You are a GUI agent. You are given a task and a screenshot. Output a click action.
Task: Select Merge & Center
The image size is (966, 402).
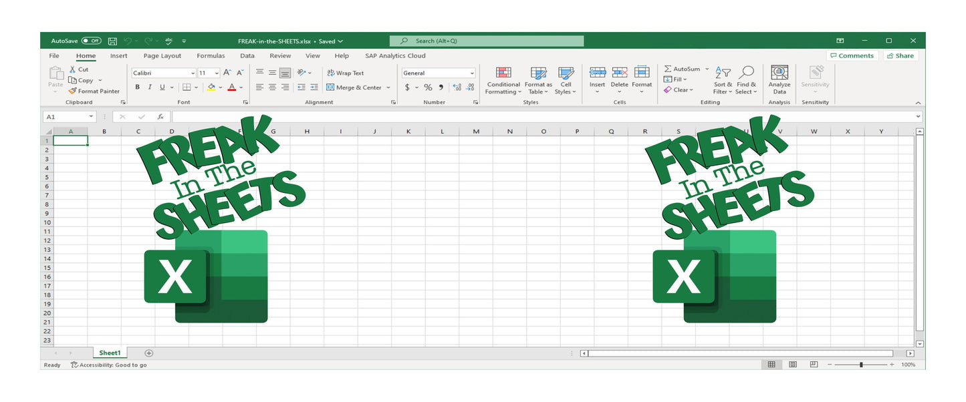point(355,87)
